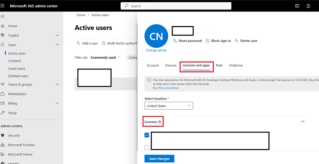The width and height of the screenshot is (319, 164).
Task: Click the Multi-factor authentication lock icon
Action: [x=103, y=43]
